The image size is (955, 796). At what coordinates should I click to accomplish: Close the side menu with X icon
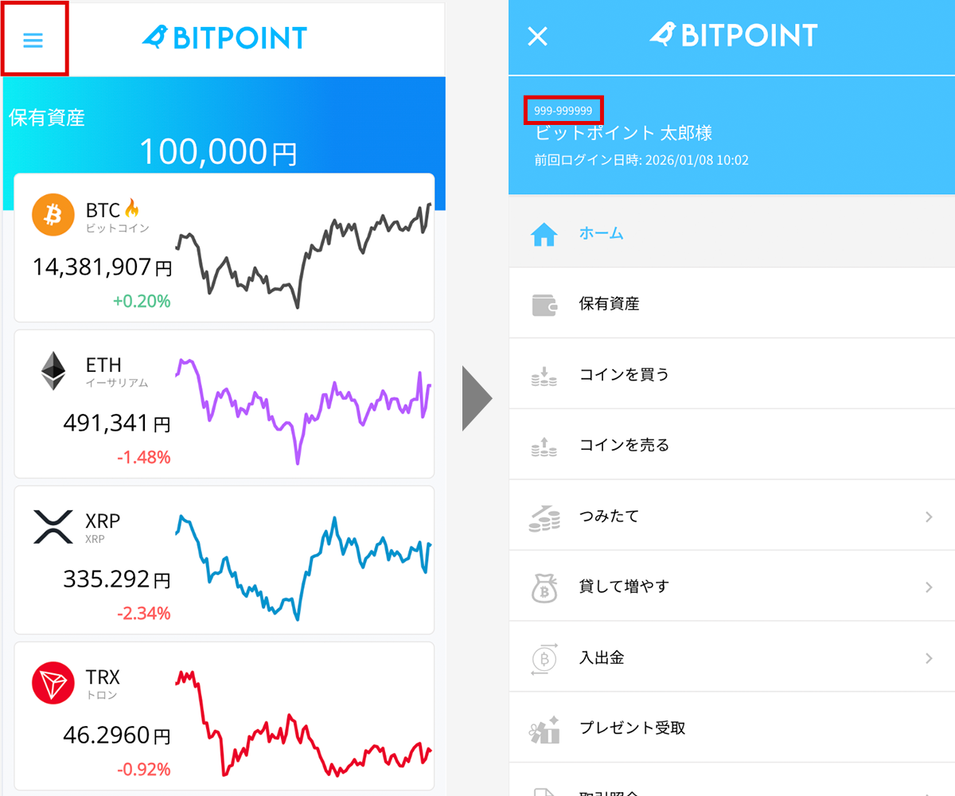click(x=538, y=37)
